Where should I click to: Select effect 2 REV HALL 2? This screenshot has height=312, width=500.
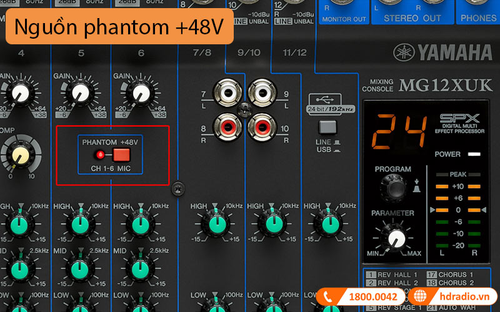(392, 283)
